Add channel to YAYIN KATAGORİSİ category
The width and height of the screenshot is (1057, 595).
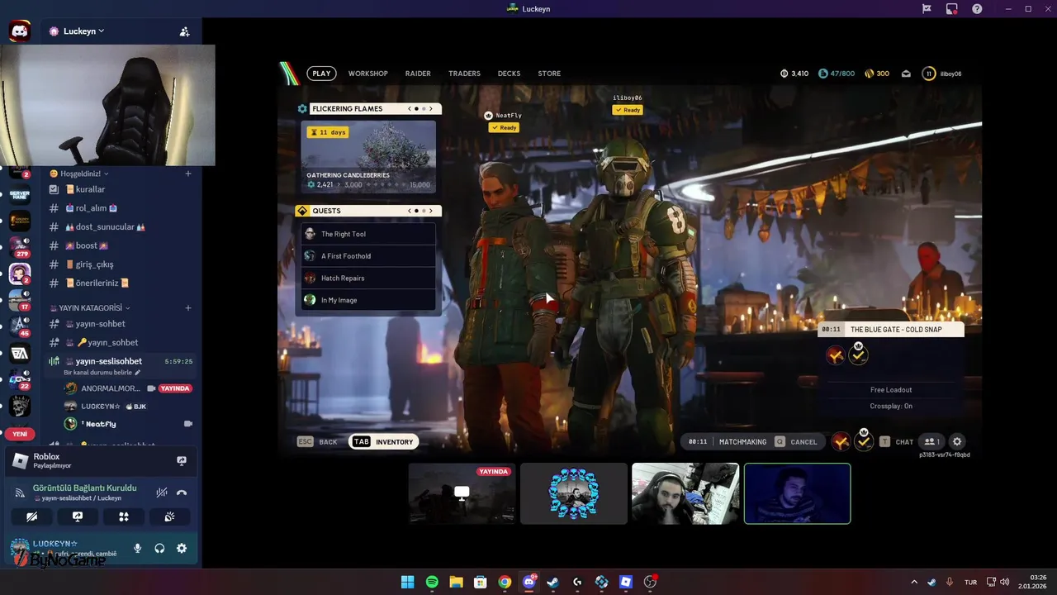point(188,307)
